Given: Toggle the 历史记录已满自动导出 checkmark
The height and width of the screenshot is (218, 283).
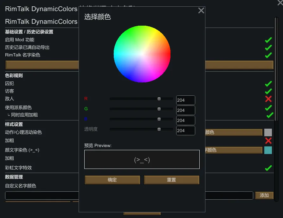Looking at the screenshot, I should 268,48.
